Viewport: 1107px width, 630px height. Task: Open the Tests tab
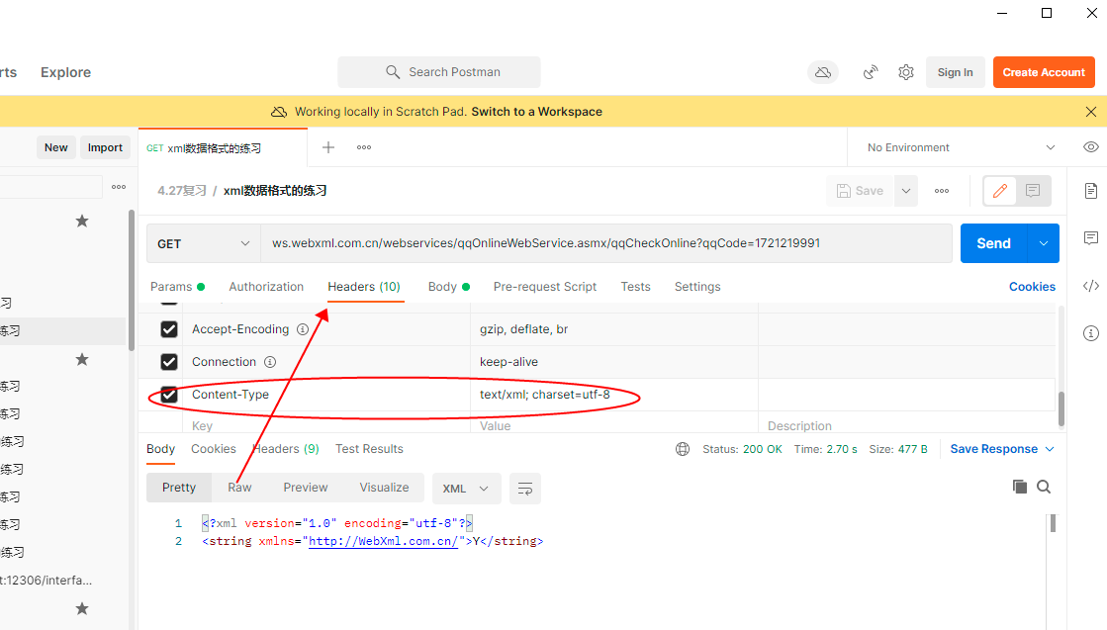635,287
